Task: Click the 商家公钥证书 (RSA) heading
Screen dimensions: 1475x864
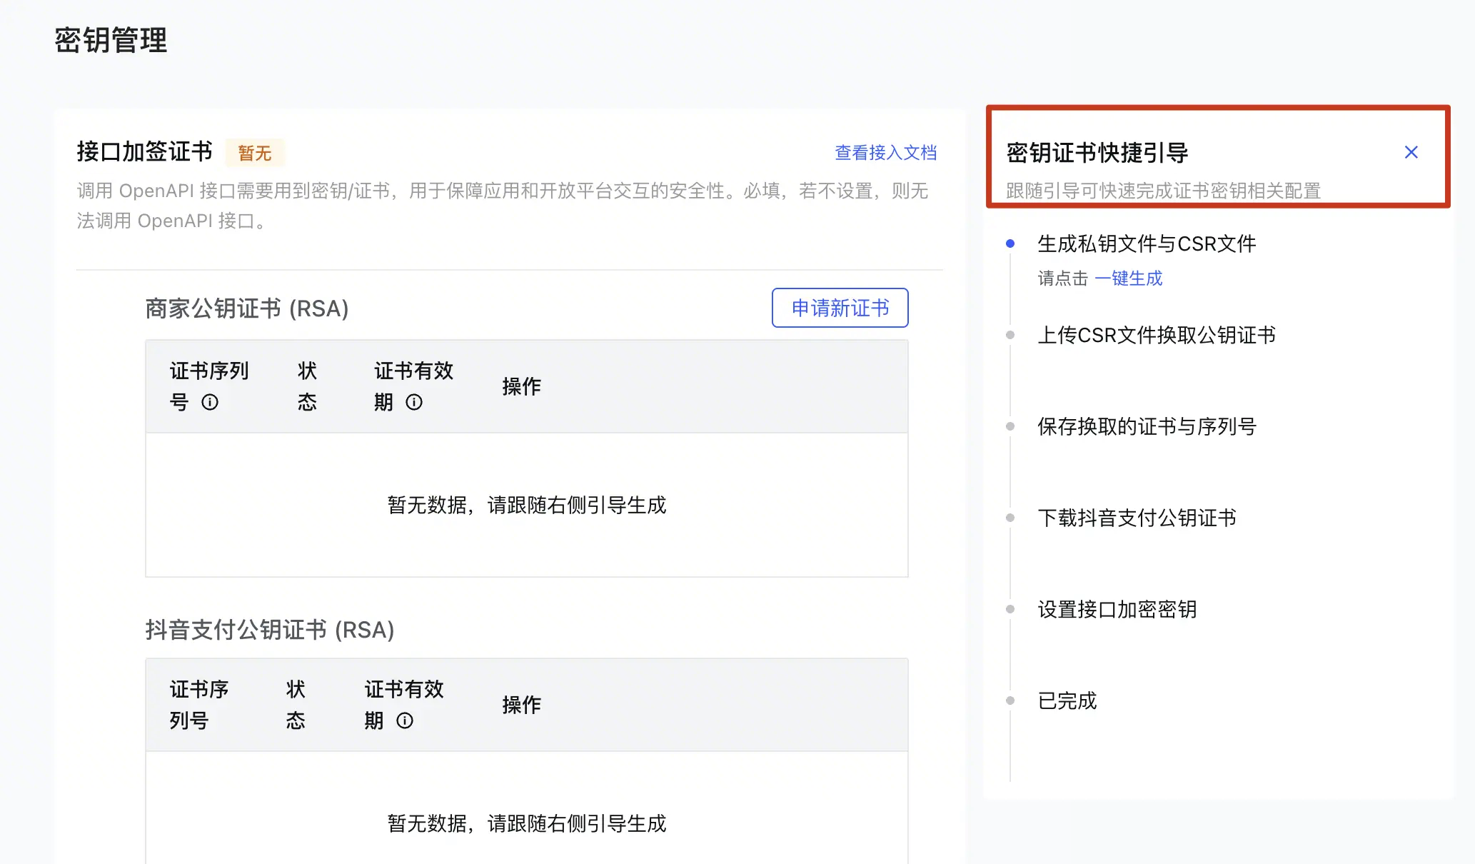Action: pos(247,308)
